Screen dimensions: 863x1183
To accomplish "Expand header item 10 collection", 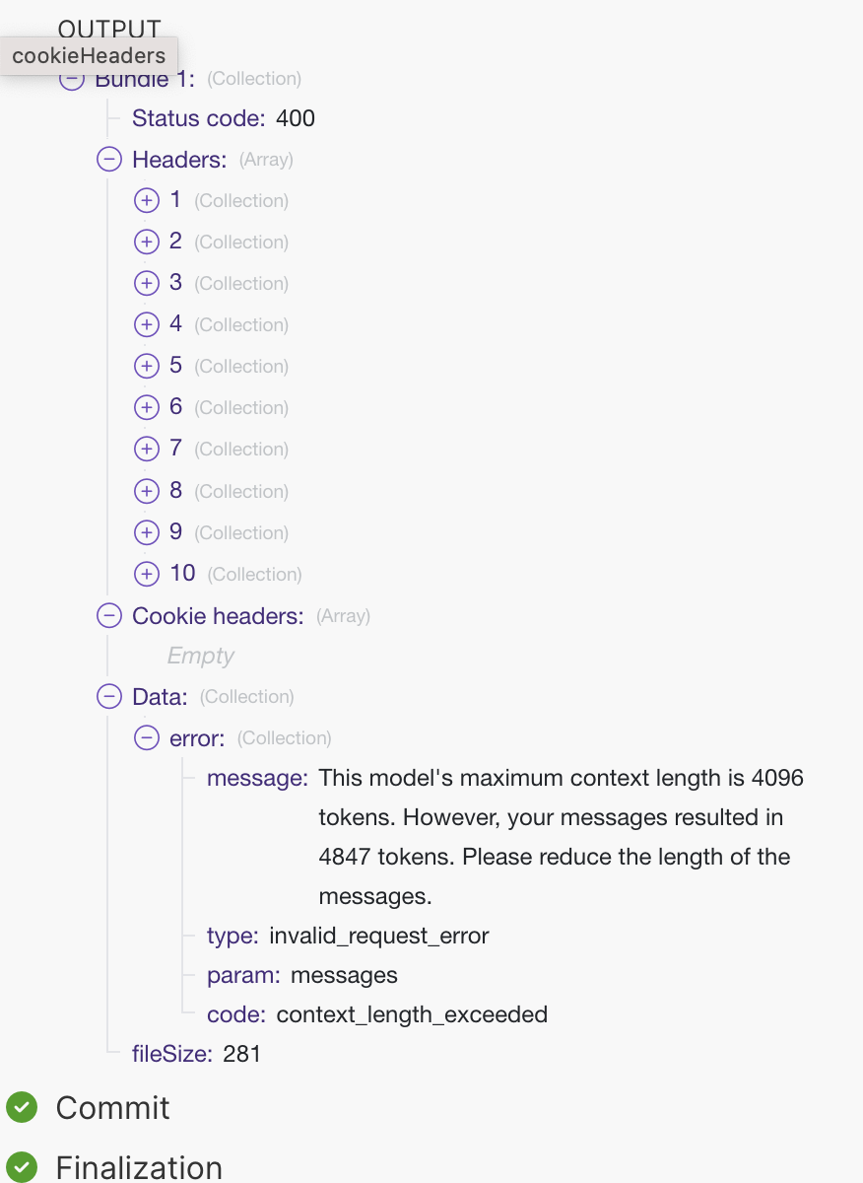I will tap(146, 574).
